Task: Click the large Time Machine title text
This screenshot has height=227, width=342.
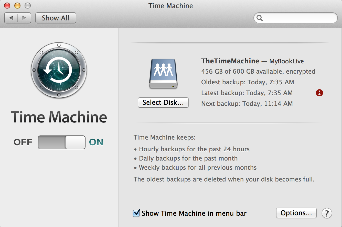Action: coord(59,117)
